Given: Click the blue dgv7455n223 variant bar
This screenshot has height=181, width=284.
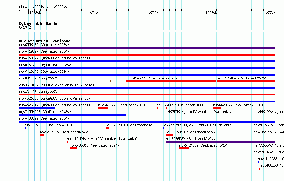Looking at the screenshot, I should click(x=73, y=115).
